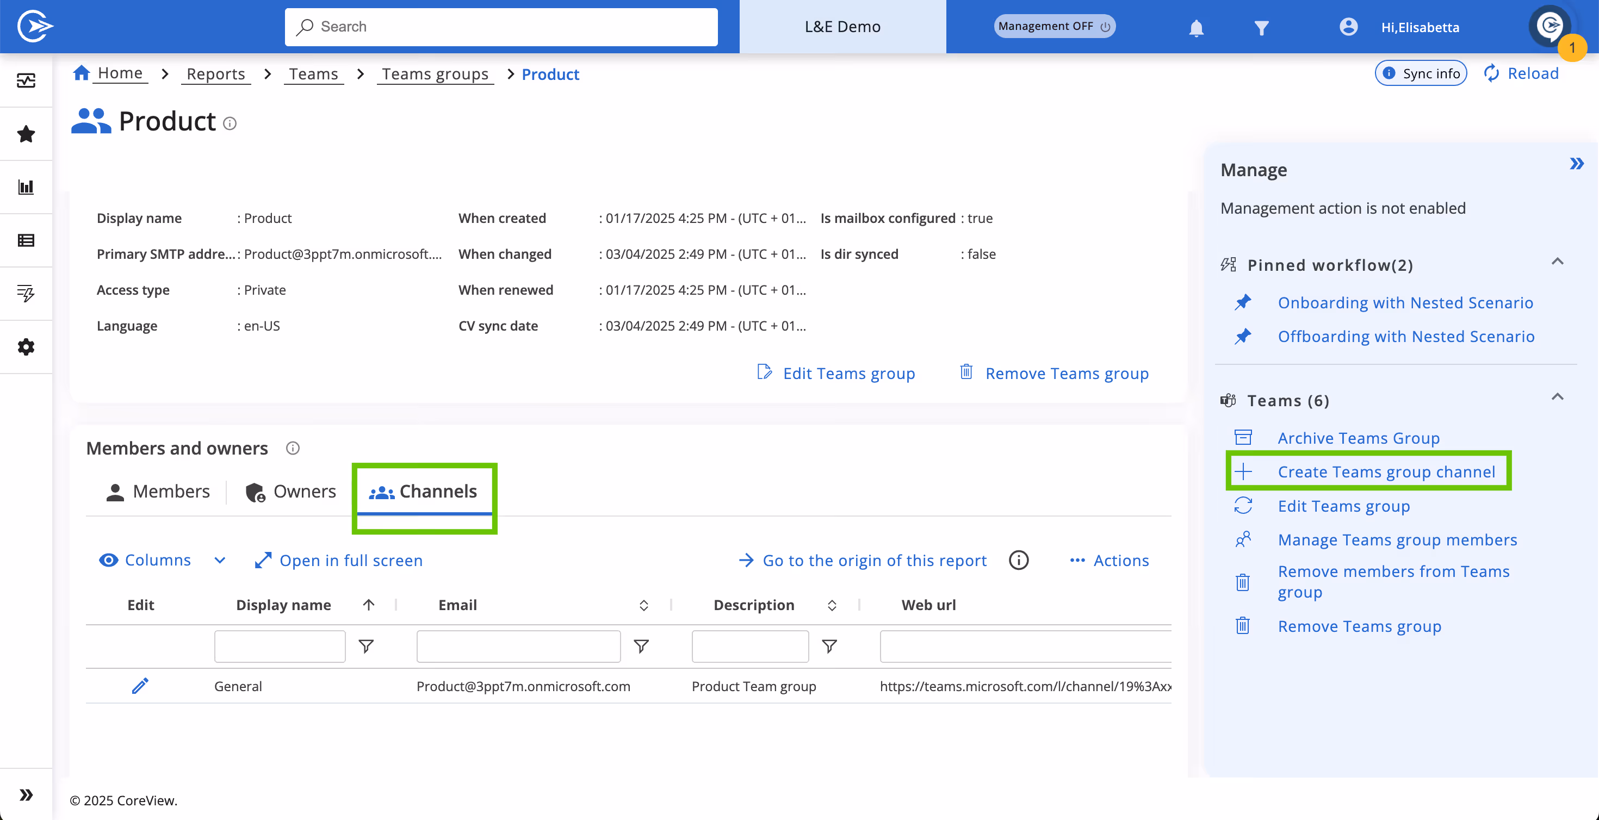Click the favorites star sidebar icon
Viewport: 1599px width, 820px height.
[x=26, y=133]
